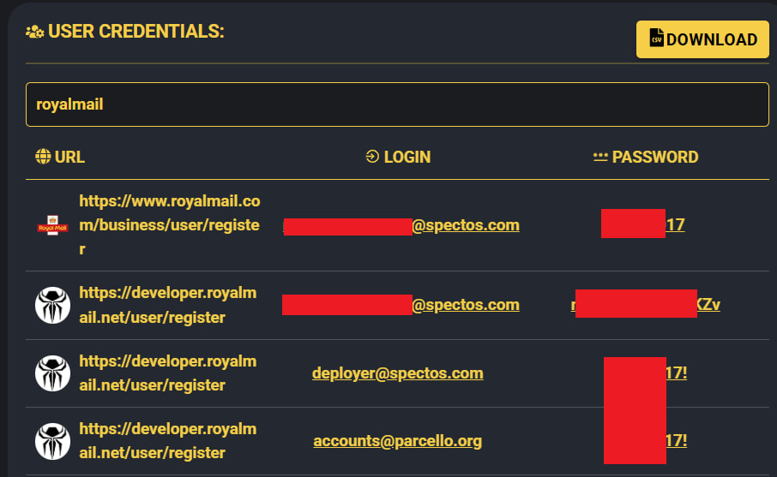Select the accounts@parcello.org login
This screenshot has width=777, height=477.
[x=397, y=441]
